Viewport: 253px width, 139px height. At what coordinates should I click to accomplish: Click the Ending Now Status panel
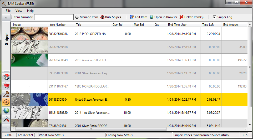(x=139, y=135)
